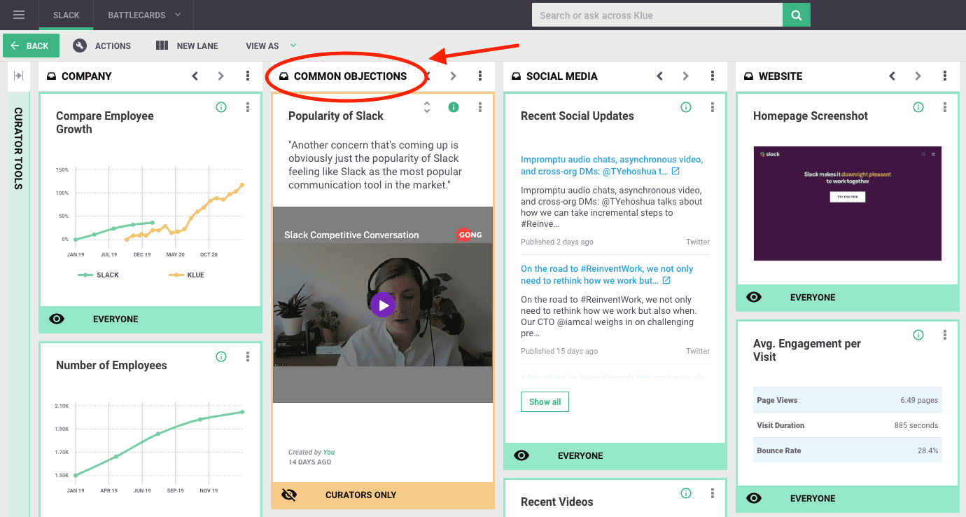Viewport: 966px width, 517px height.
Task: Click the green search magnifier button
Action: tap(796, 15)
